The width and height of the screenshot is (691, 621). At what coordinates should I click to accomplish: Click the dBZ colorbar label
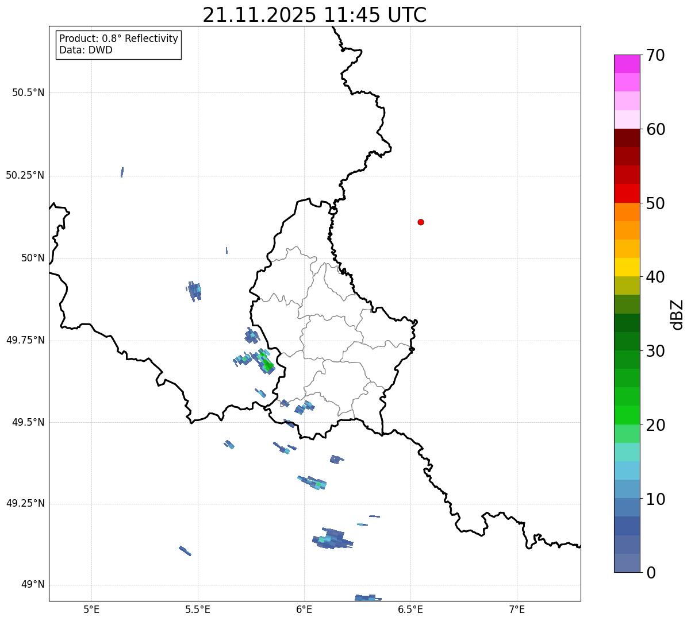pos(677,314)
